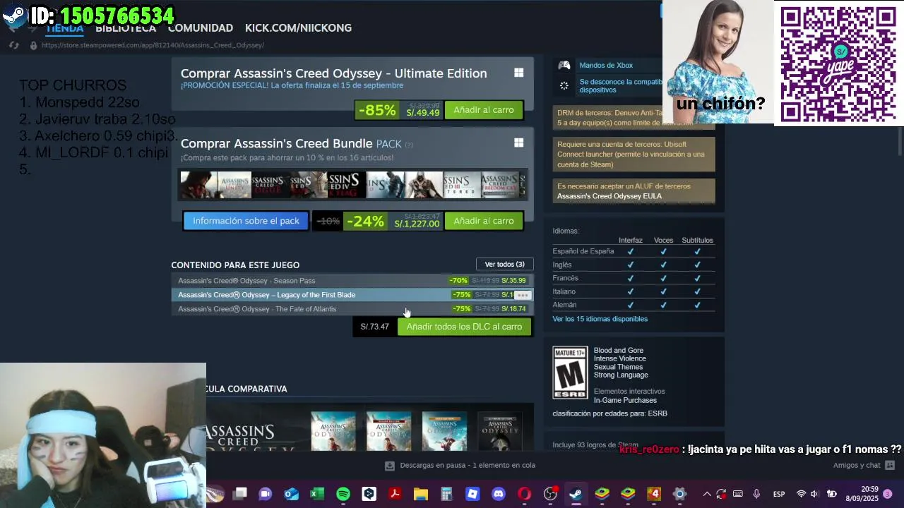Screen dimensions: 904x508
Task: Open the Task View taskbar icon
Action: coord(240,494)
